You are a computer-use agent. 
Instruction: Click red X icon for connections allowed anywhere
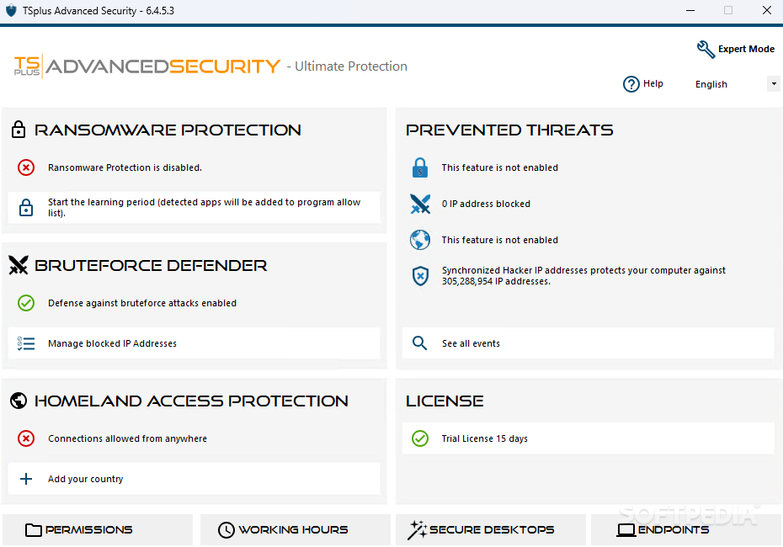coord(26,438)
